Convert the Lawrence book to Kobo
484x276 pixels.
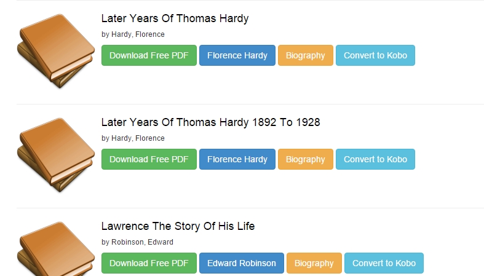click(384, 263)
